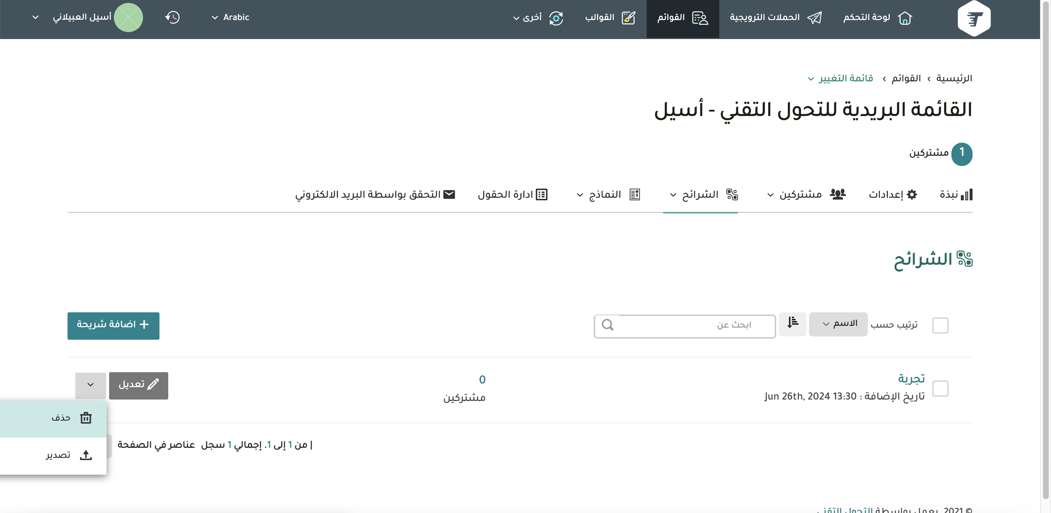Open the تجربة segment link
1051x513 pixels.
(911, 378)
